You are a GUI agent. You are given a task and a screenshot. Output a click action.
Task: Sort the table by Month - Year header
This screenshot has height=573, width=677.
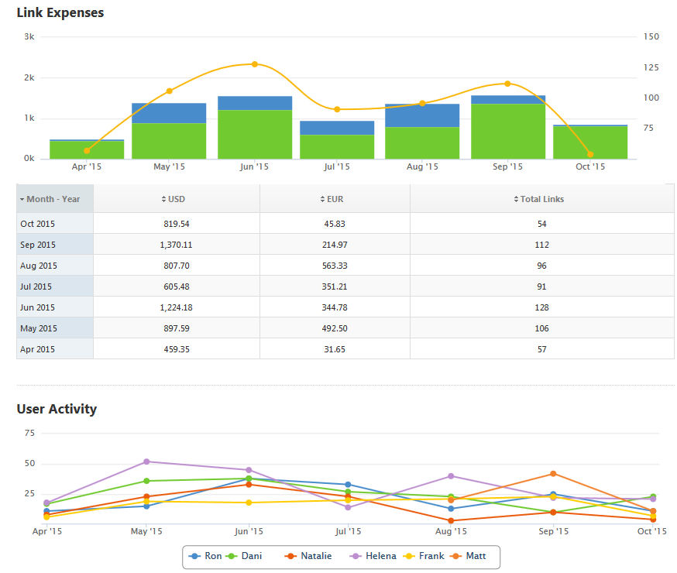pos(53,199)
